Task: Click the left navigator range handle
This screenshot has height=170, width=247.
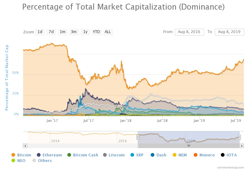Action: click(138, 137)
